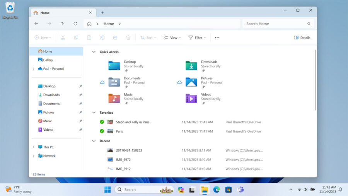Open the View dropdown menu
This screenshot has width=348, height=196.
coord(172,37)
